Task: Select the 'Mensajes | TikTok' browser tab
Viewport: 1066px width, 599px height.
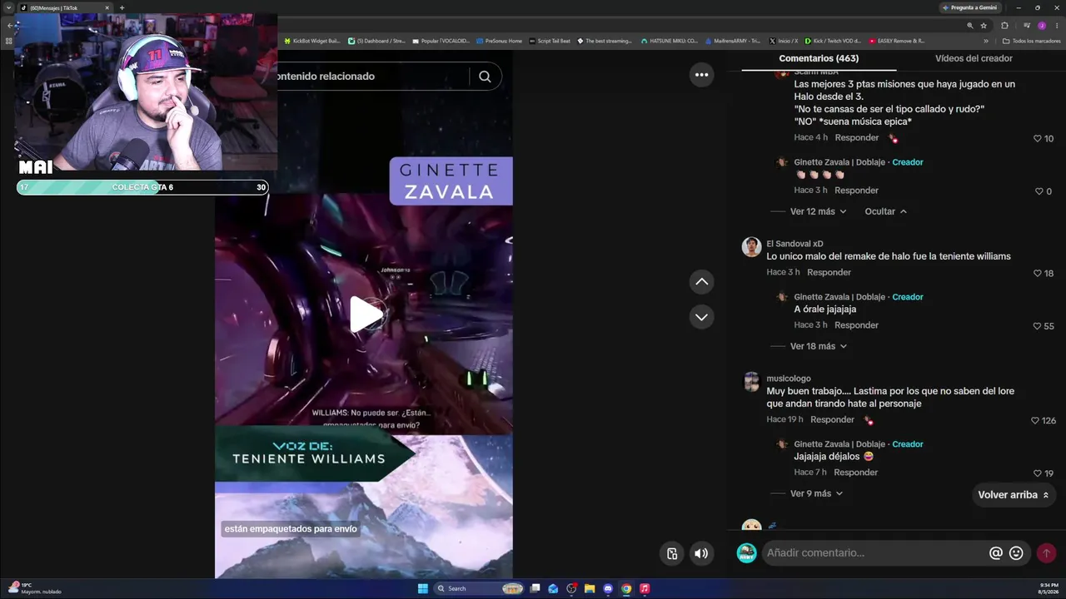Action: (x=65, y=7)
